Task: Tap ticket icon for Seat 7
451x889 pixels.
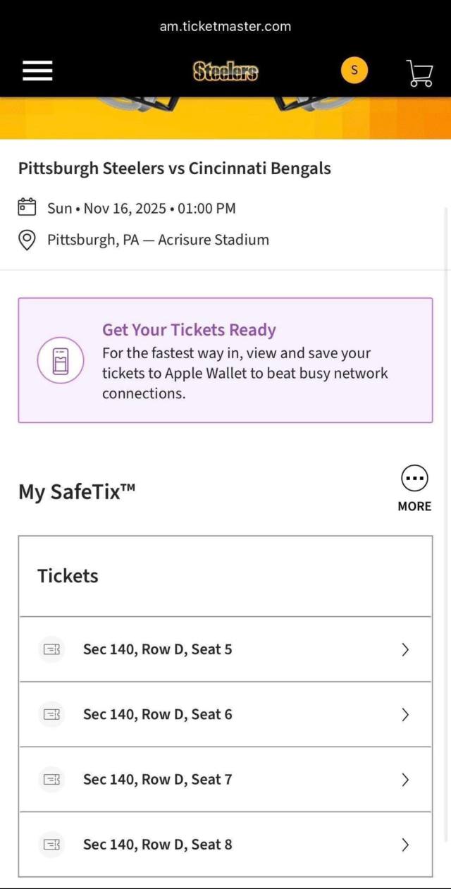Action: point(51,779)
